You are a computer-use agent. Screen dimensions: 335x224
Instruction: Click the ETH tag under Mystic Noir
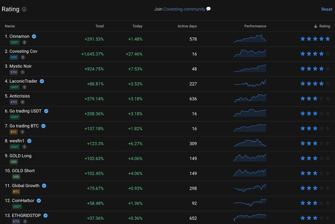pos(14,72)
